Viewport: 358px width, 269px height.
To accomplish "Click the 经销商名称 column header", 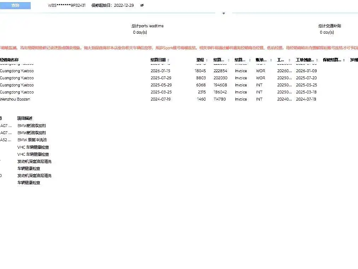I will tap(10, 60).
